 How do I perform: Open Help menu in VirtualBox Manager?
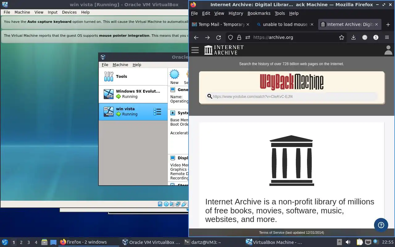[x=137, y=65]
